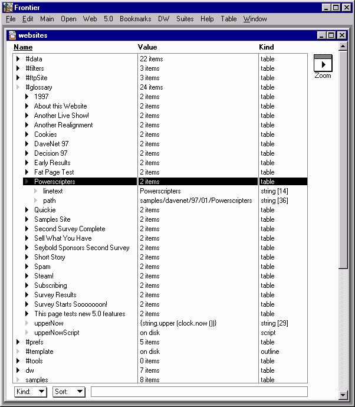Click the Frontier application title bar icon
Viewport: 355px width, 407px height.
(x=6, y=7)
